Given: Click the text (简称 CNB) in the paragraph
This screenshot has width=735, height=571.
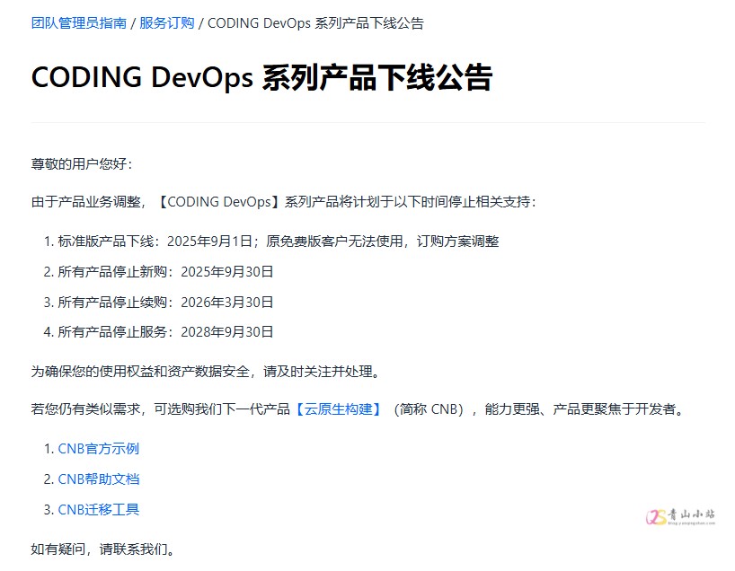Looking at the screenshot, I should [x=429, y=408].
